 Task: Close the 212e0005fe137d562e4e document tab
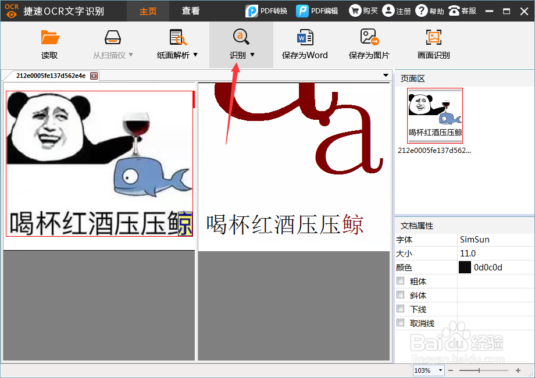[94, 76]
